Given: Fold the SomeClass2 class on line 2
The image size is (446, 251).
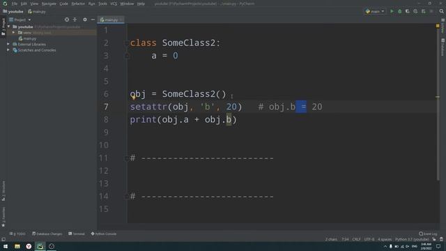Looking at the screenshot, I should click(x=127, y=43).
